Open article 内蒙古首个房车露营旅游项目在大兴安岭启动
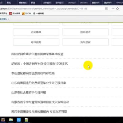Image resolution: width=123 pixels, height=123 pixels. pos(40,102)
